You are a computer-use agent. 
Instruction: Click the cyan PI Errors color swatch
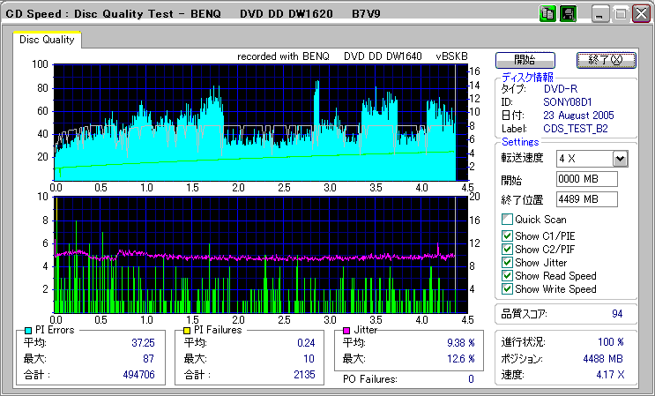(28, 330)
